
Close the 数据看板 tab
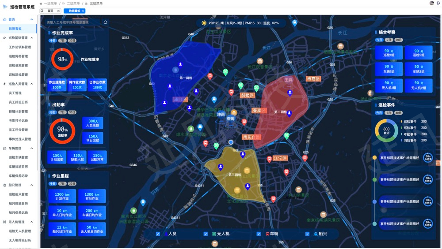pyautogui.click(x=83, y=11)
